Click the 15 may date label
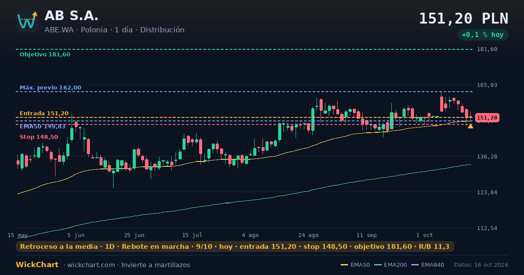524x275 pixels. 18,235
